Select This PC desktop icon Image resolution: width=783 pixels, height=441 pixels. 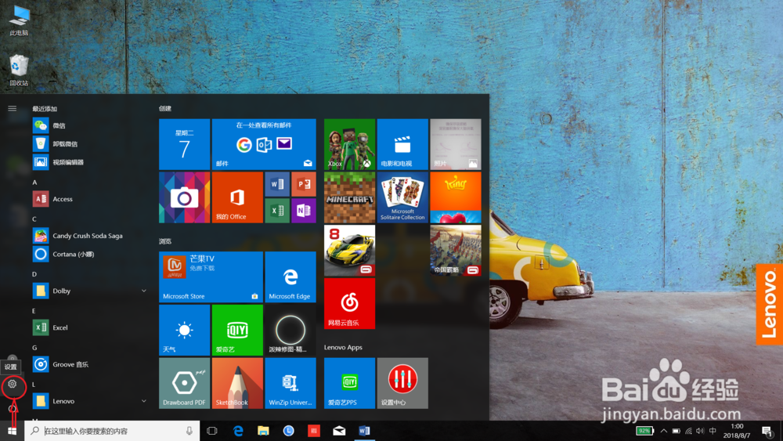click(x=19, y=20)
